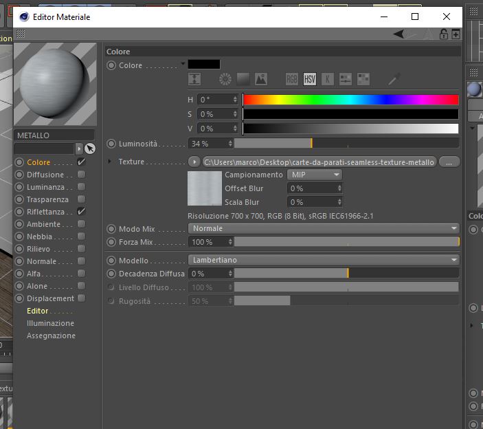Activate the eyedropper color picker

click(394, 79)
